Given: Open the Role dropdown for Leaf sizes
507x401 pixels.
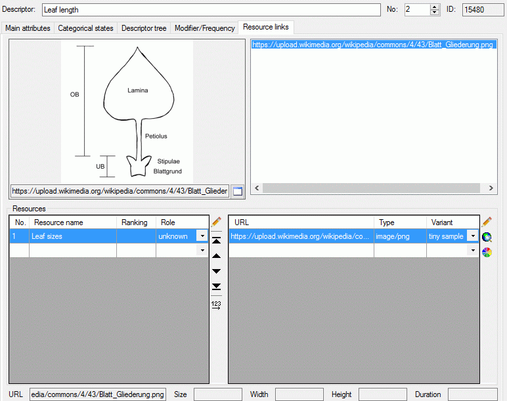Looking at the screenshot, I should pos(202,236).
